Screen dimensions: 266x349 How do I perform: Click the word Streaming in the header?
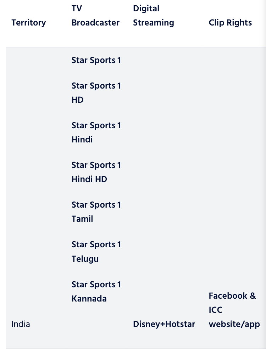153,23
